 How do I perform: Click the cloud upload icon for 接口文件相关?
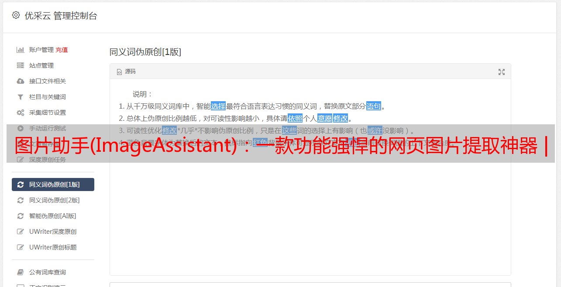[x=20, y=81]
